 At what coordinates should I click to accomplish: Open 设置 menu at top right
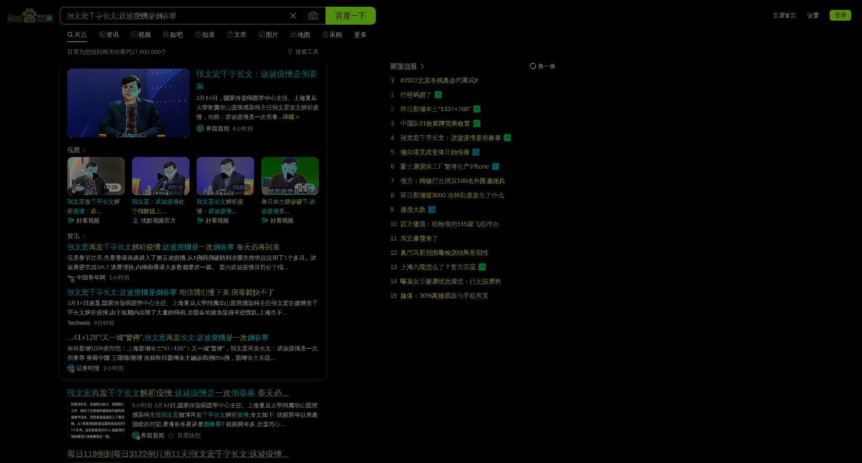click(x=813, y=15)
